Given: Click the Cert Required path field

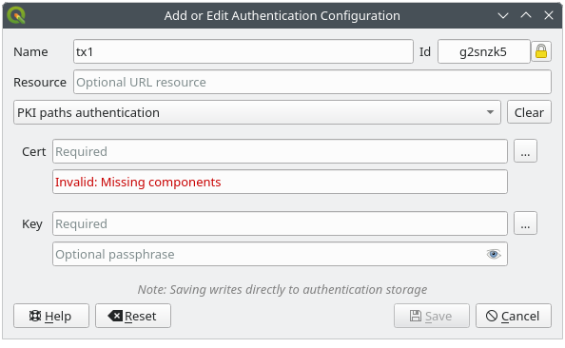Looking at the screenshot, I should [x=280, y=151].
